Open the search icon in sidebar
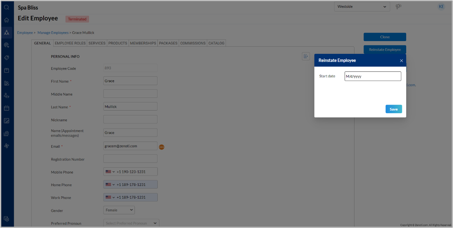This screenshot has width=453, height=228. (7, 7)
